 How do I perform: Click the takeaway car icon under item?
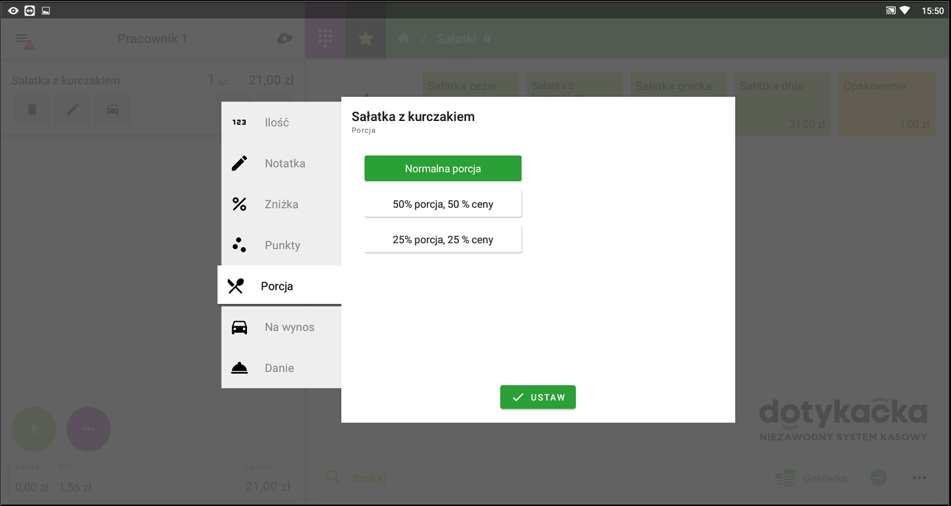tap(113, 109)
